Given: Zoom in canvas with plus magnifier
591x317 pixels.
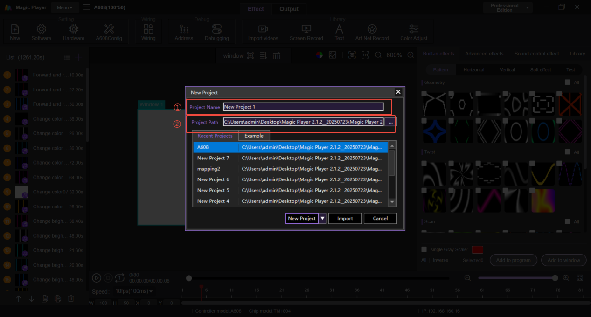Looking at the screenshot, I should tap(410, 55).
